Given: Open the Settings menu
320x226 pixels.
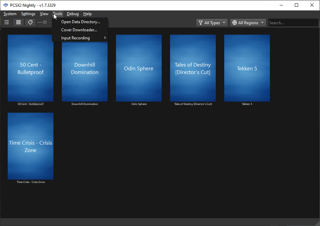Looking at the screenshot, I should pyautogui.click(x=28, y=14).
